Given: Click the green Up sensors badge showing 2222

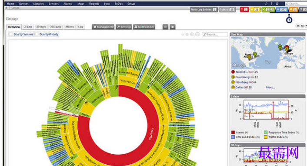Looking at the screenshot, I should pos(268,10).
